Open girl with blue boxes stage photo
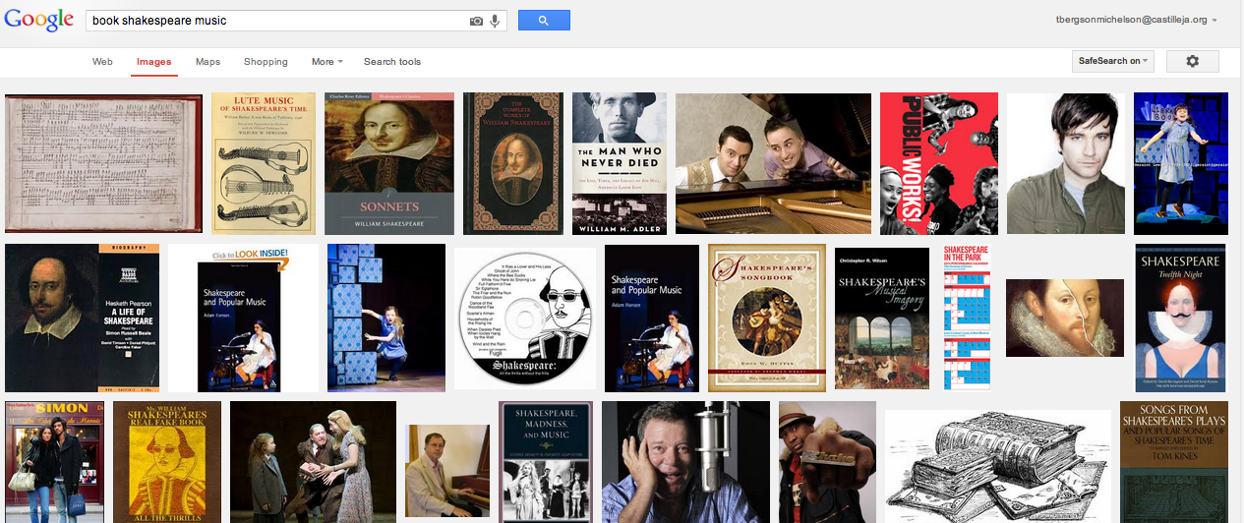This screenshot has width=1244, height=523. (386, 318)
